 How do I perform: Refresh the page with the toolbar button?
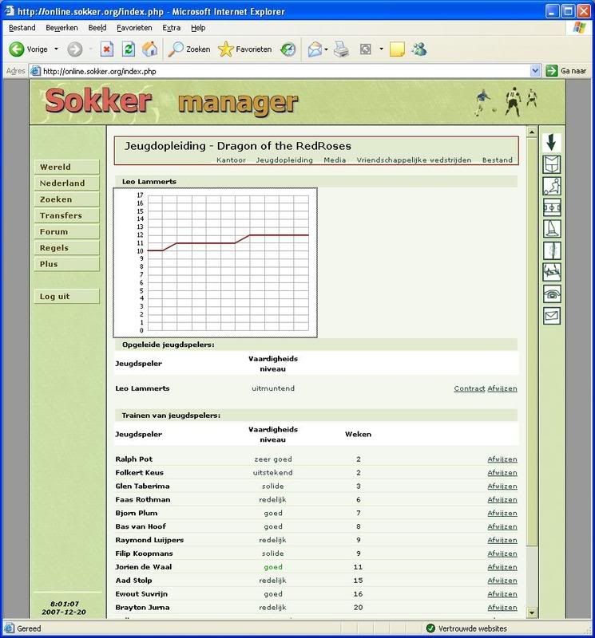tap(129, 49)
